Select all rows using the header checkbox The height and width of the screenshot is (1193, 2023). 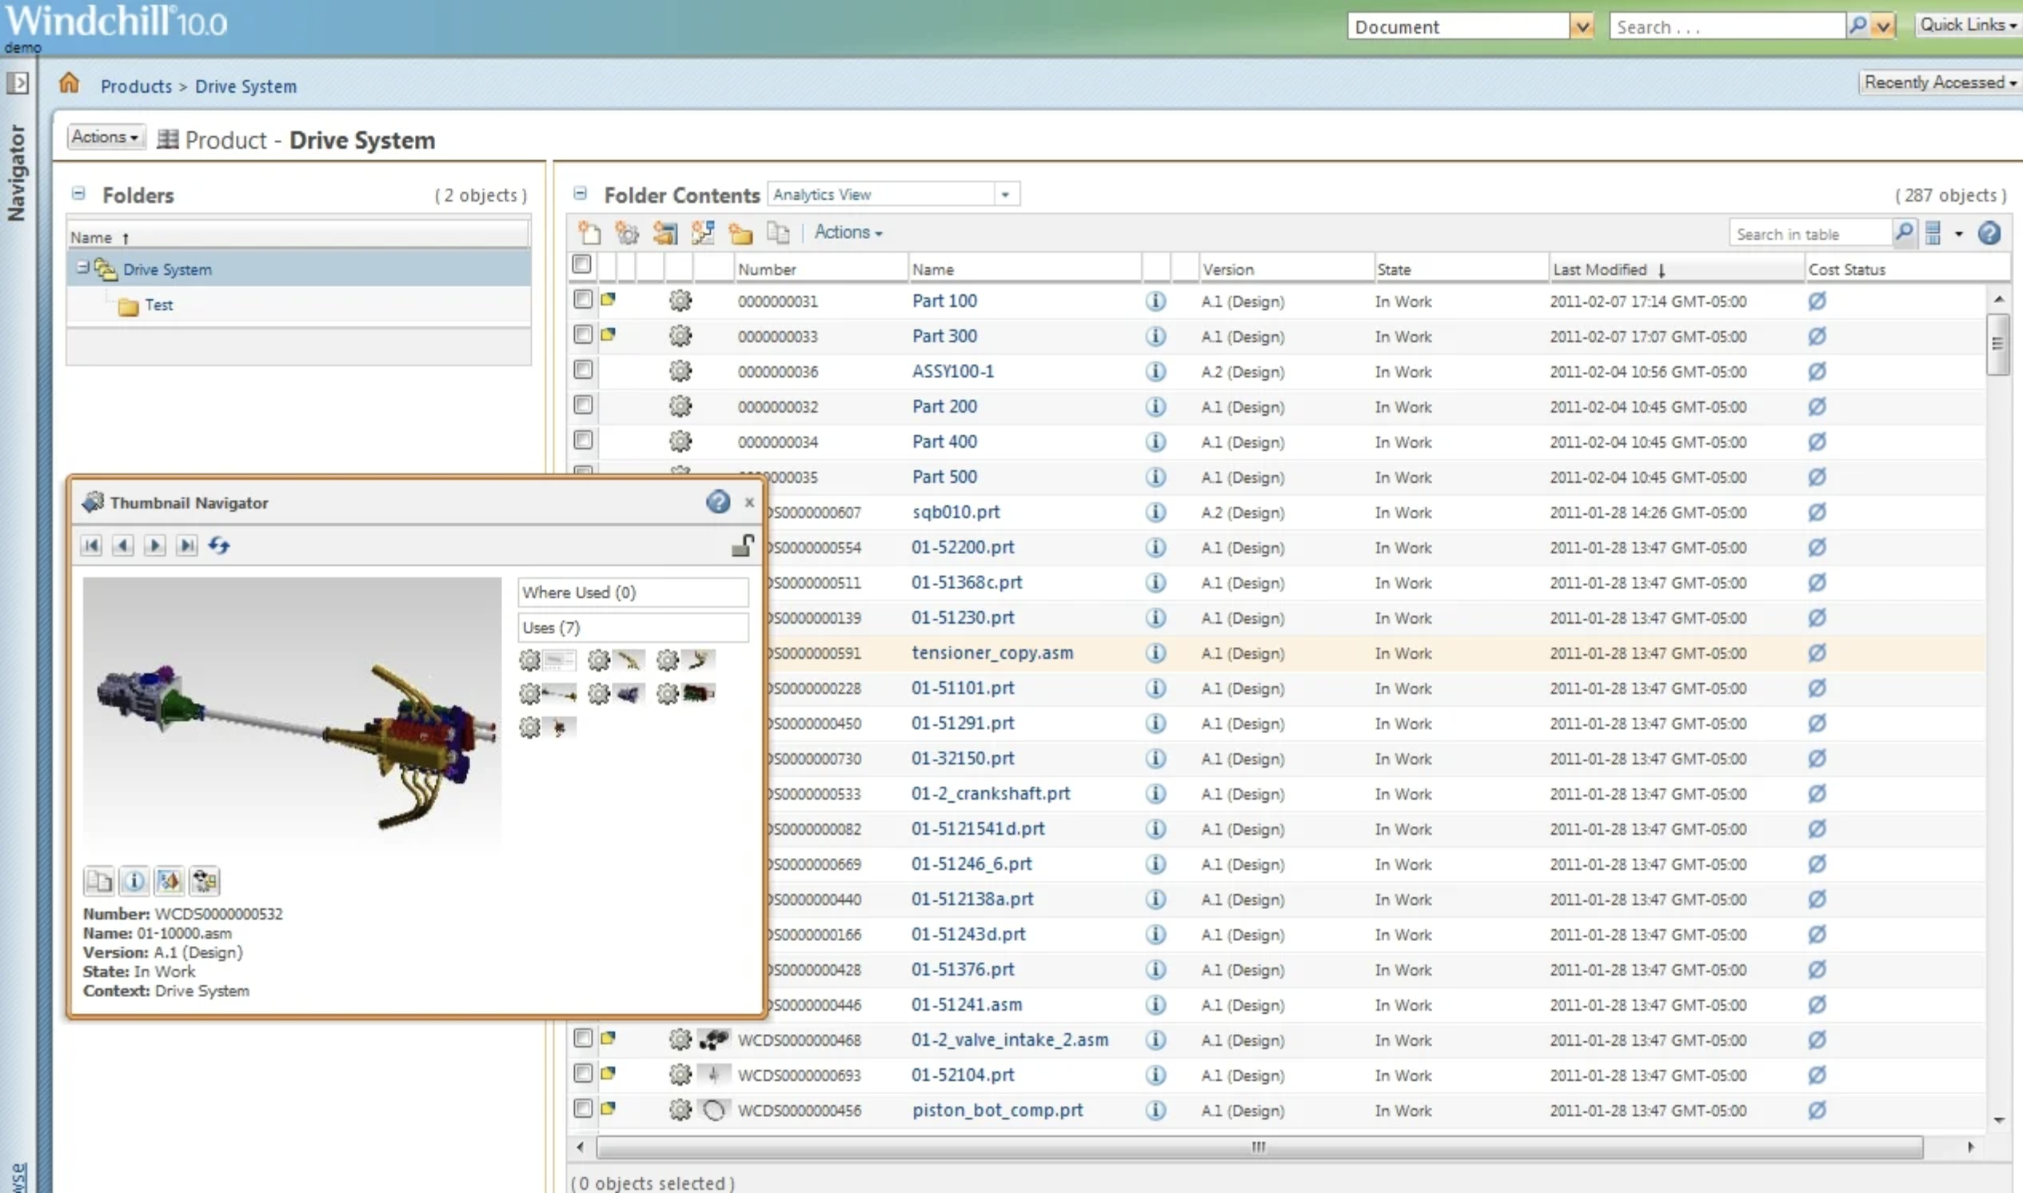coord(582,264)
